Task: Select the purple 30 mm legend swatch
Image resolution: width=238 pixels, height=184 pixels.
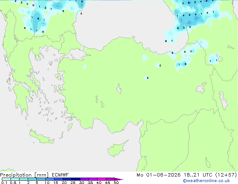Action: tap(84, 179)
